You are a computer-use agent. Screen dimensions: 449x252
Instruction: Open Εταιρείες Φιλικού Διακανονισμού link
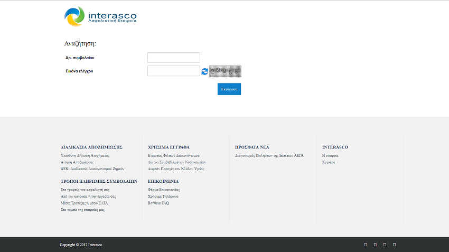[x=173, y=156]
